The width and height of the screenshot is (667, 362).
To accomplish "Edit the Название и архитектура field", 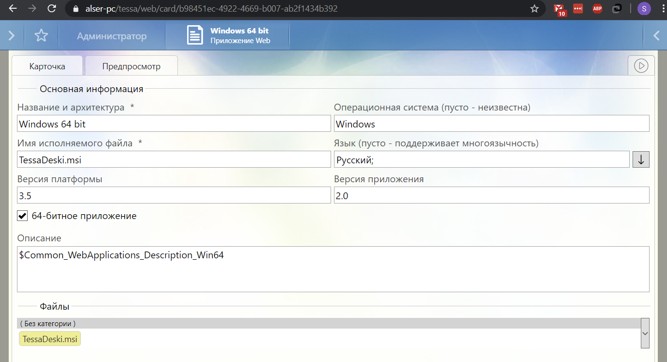I will click(174, 124).
